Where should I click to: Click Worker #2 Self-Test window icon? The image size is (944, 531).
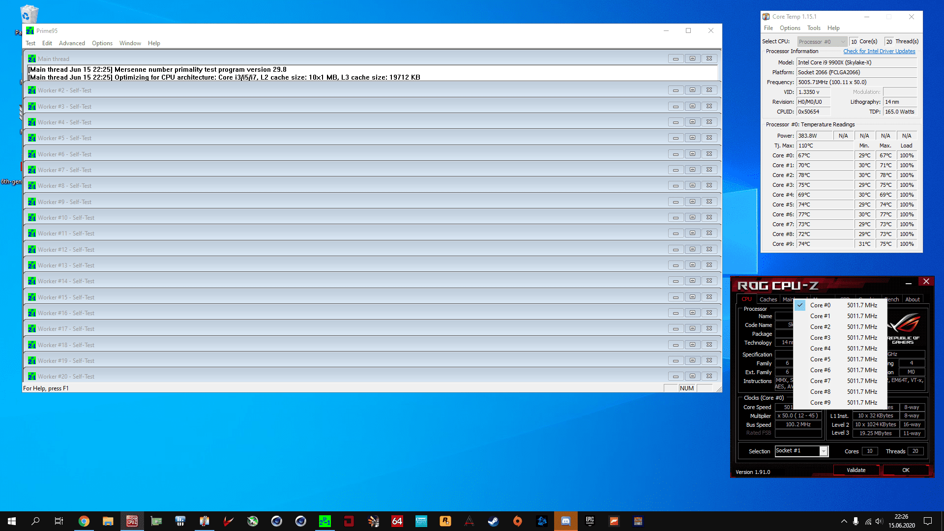click(x=32, y=90)
